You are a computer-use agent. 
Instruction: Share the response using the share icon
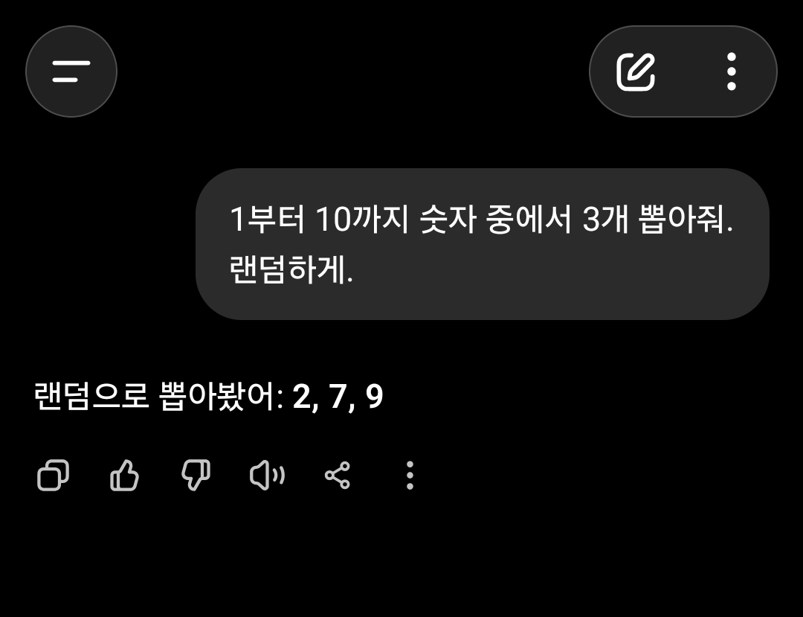pyautogui.click(x=338, y=475)
